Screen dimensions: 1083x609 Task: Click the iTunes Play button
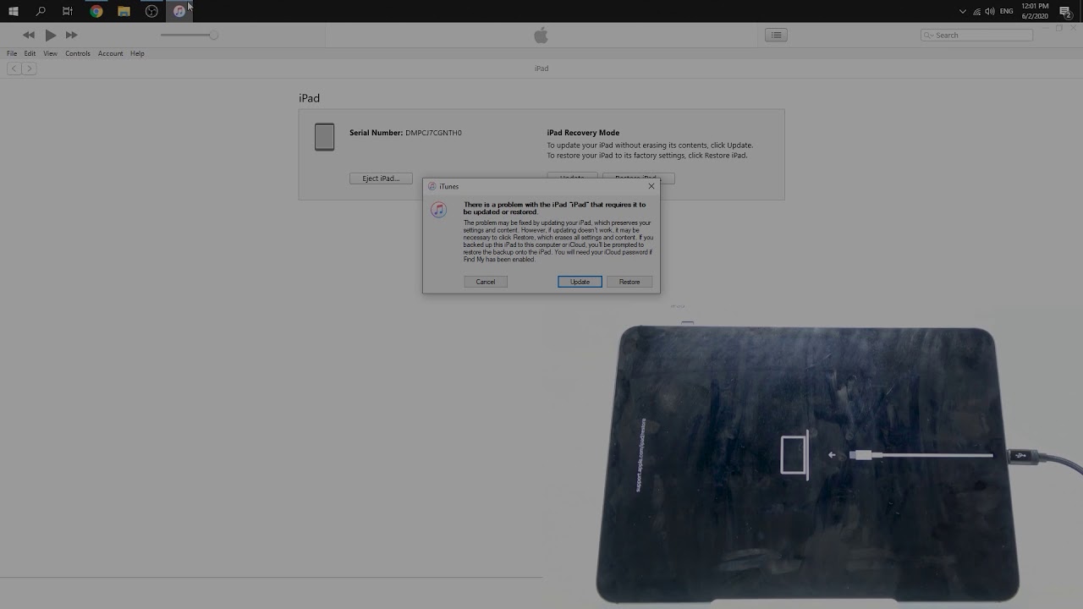pos(50,35)
